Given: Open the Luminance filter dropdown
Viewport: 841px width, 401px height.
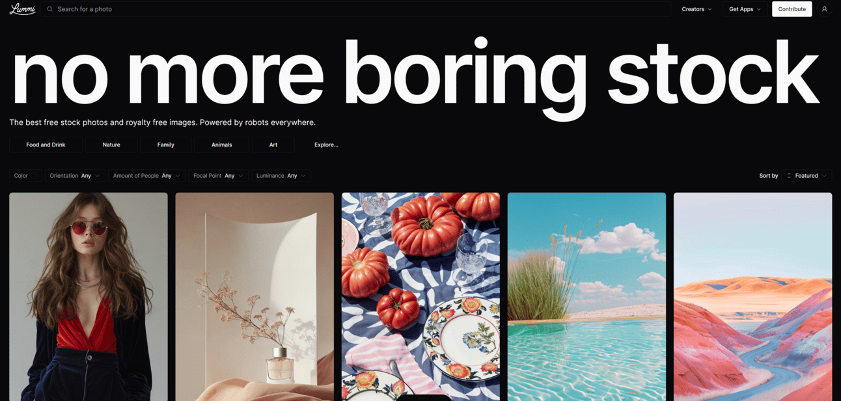Looking at the screenshot, I should click(281, 176).
